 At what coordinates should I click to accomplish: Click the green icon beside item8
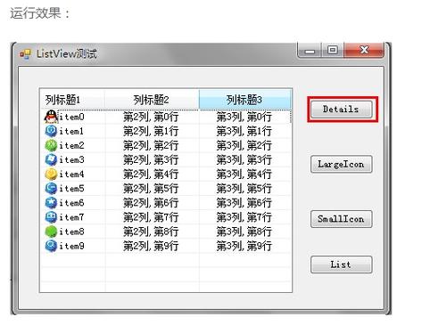51,232
